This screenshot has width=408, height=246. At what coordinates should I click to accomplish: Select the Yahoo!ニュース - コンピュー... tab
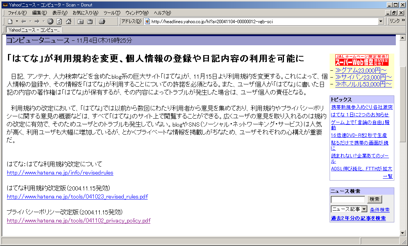(x=34, y=30)
